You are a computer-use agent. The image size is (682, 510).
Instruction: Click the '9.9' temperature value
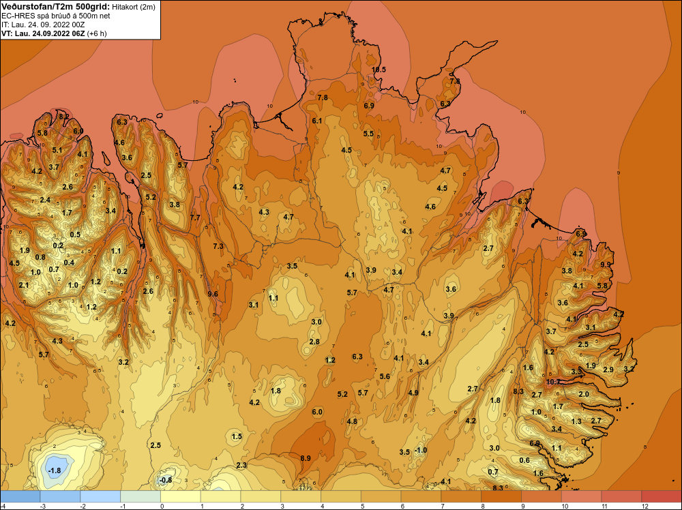pos(606,265)
